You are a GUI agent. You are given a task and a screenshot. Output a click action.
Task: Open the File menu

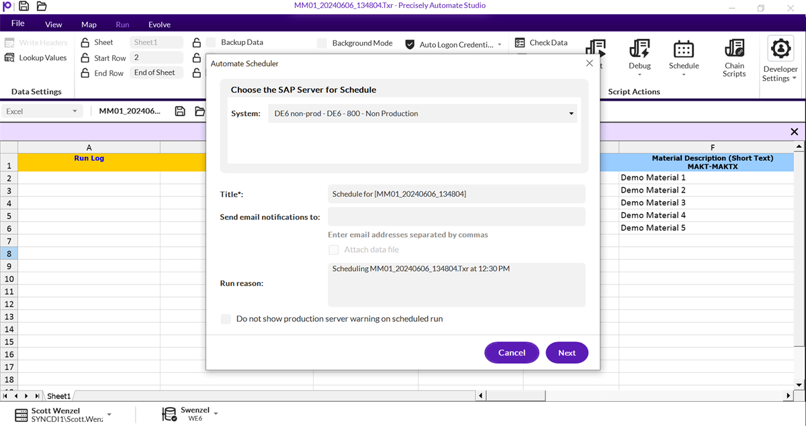coord(18,23)
